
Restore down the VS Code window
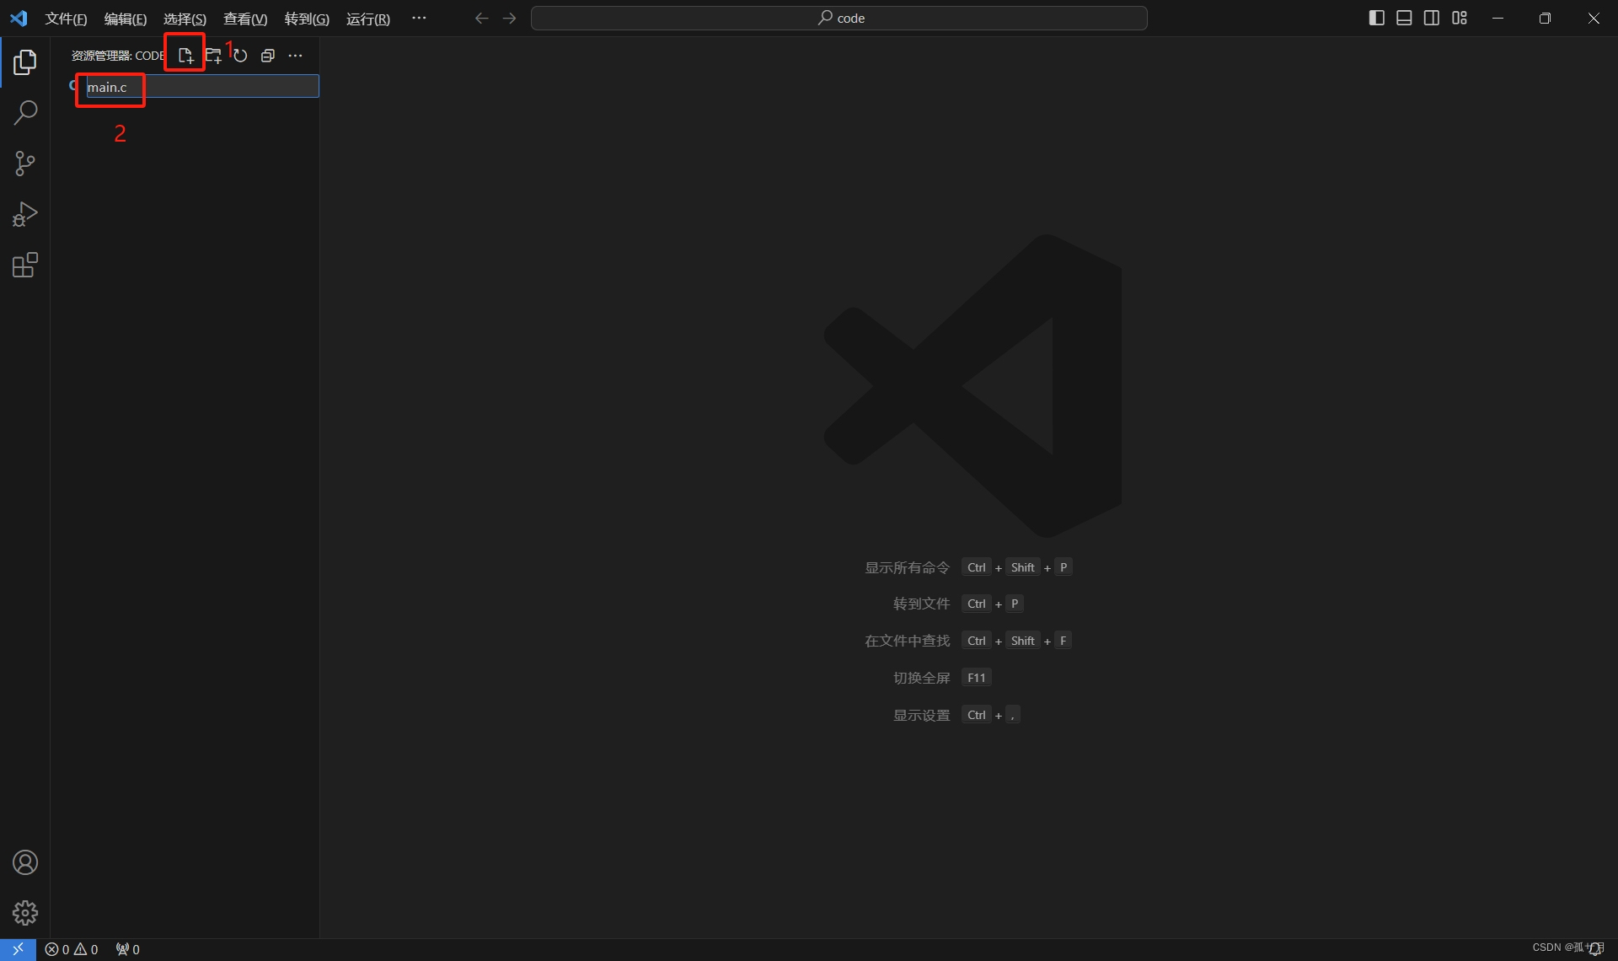[x=1545, y=18]
